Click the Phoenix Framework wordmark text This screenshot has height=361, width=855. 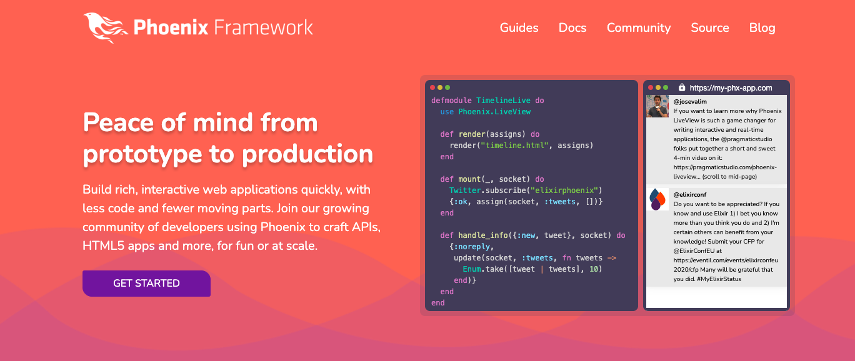click(222, 27)
